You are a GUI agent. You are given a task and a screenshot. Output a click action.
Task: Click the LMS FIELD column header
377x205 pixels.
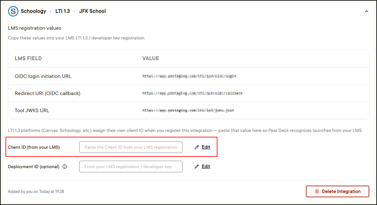[x=28, y=58]
